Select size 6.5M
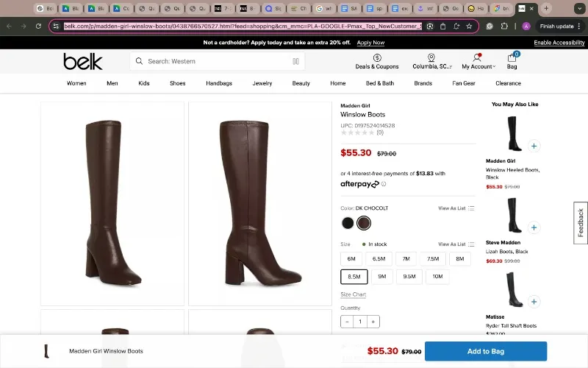 pyautogui.click(x=379, y=259)
